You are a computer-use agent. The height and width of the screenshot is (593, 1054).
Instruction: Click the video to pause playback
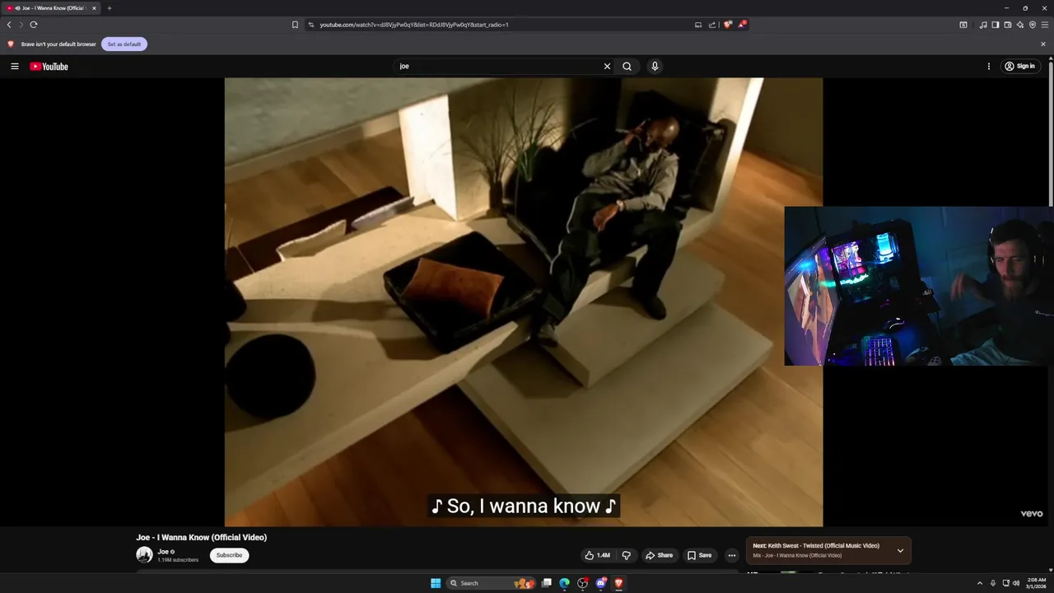coord(524,302)
